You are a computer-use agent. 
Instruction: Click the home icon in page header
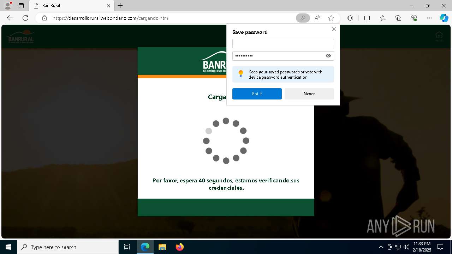point(439,36)
